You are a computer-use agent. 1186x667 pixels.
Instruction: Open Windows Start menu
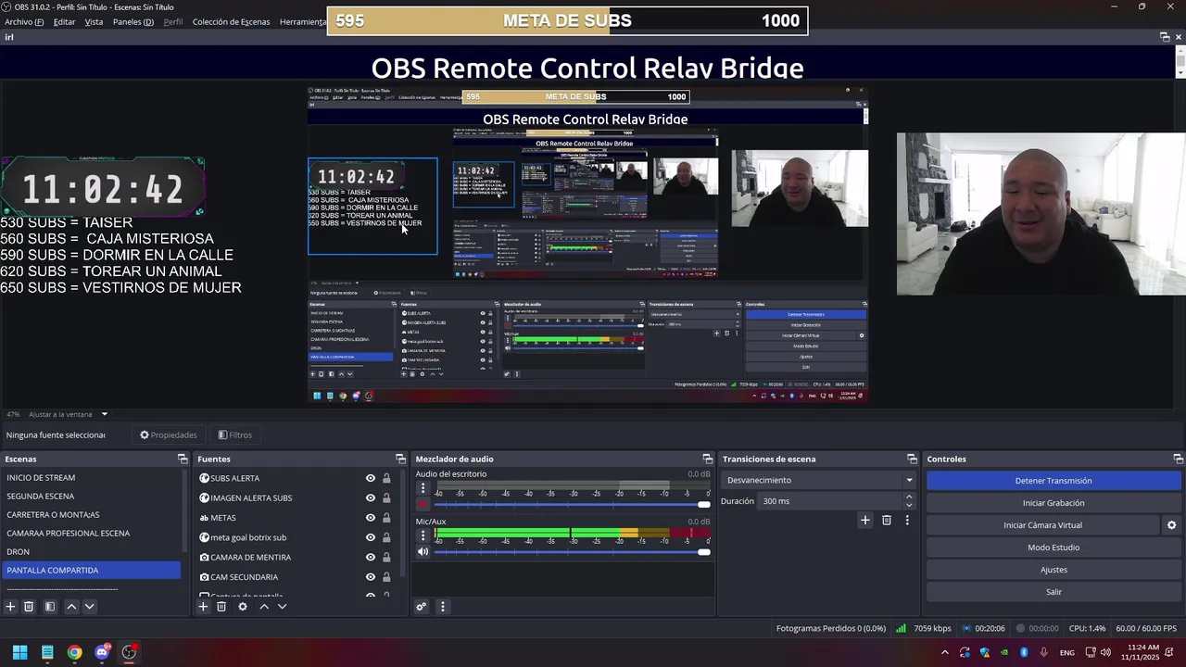(x=19, y=652)
